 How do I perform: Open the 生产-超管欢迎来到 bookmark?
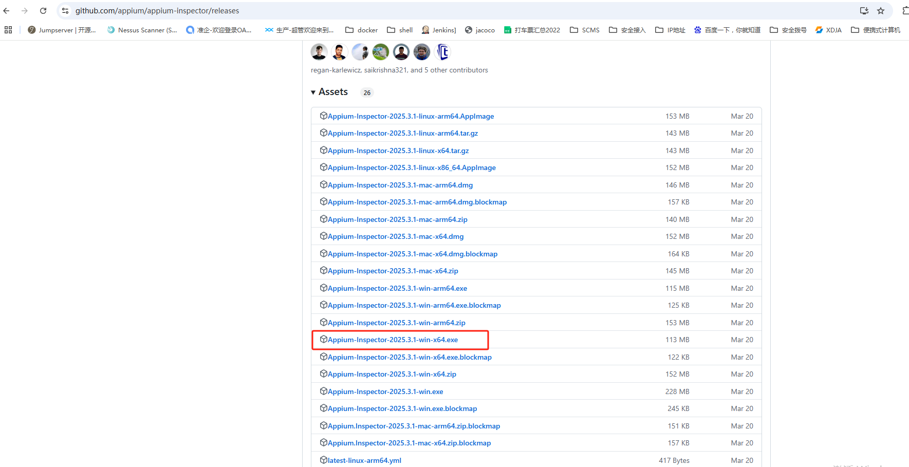(x=300, y=30)
